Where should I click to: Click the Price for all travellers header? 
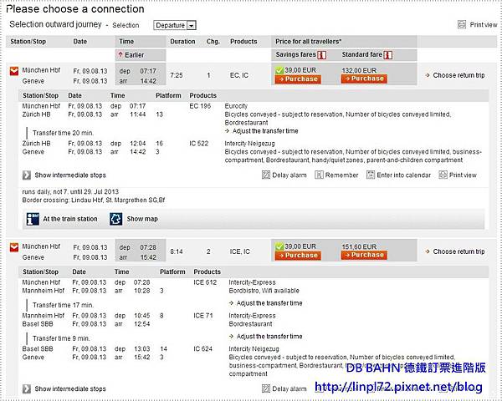[x=308, y=42]
